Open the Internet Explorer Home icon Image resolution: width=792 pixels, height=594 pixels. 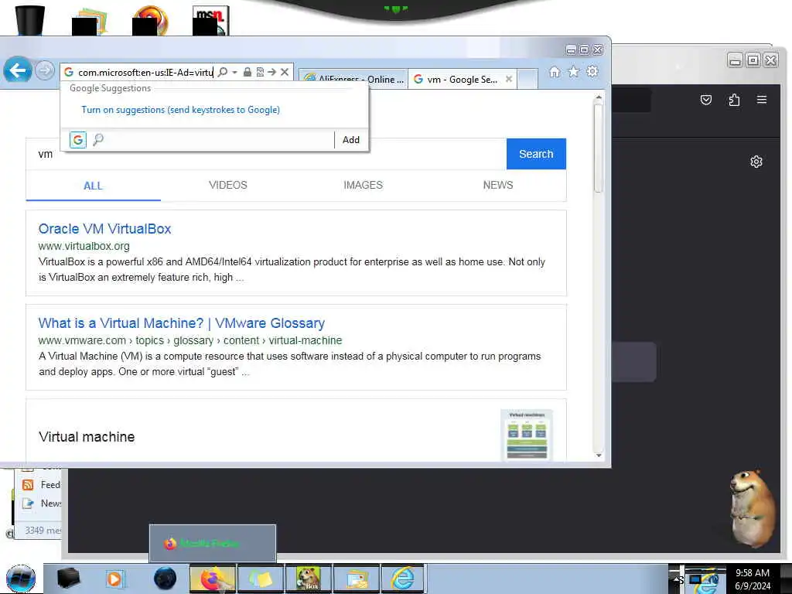point(554,72)
